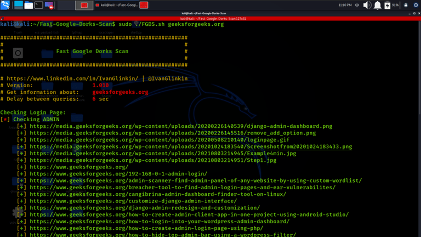Open the cangibrina-admin-dashboard-finder URL

pos(158,194)
